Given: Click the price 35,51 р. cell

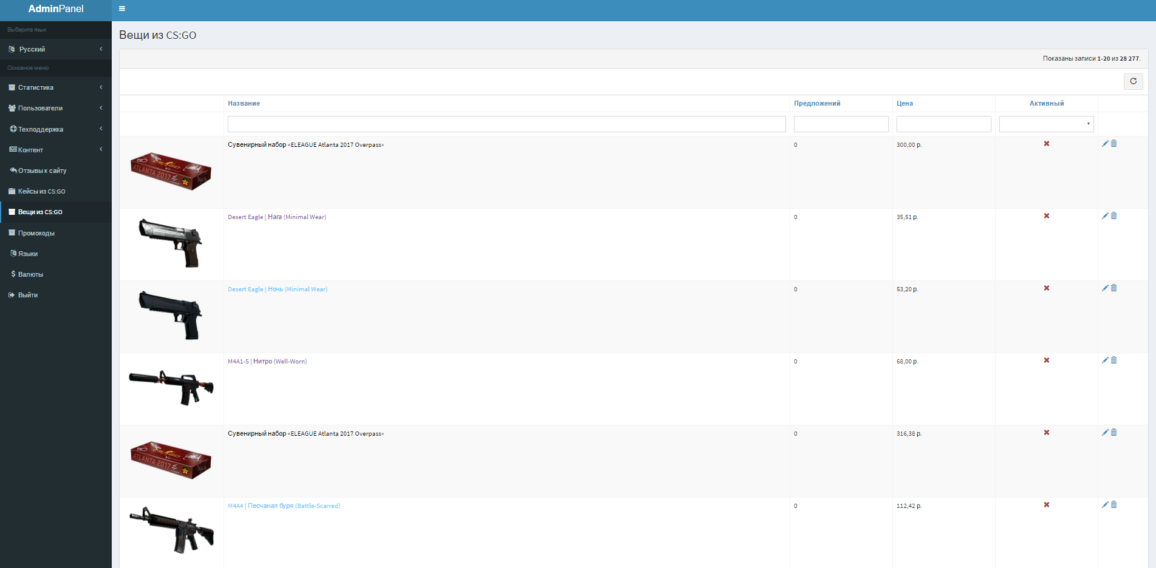Looking at the screenshot, I should [907, 217].
